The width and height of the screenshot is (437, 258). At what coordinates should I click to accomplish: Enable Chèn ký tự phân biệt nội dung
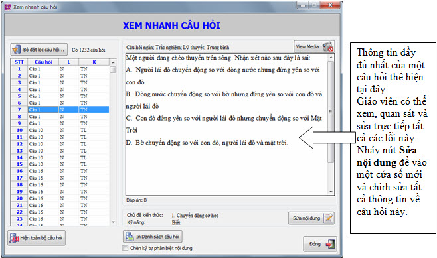[x=126, y=248]
